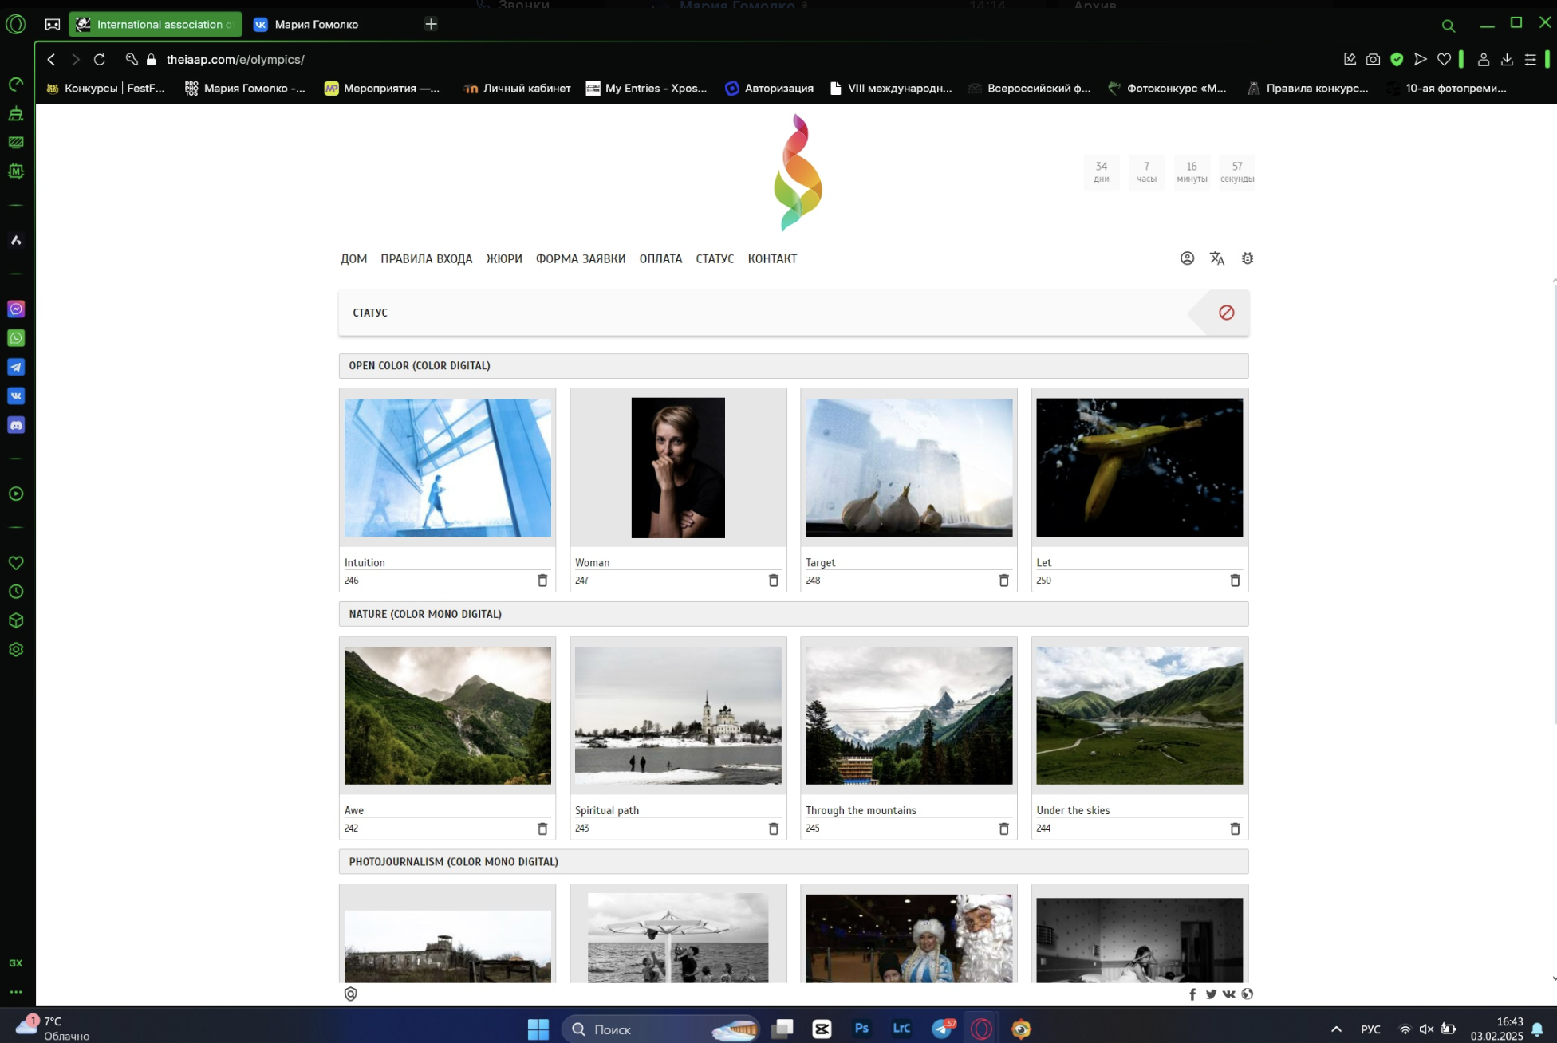Viewport: 1557px width, 1043px height.
Task: Click trash icon under Woman photo
Action: click(x=773, y=581)
